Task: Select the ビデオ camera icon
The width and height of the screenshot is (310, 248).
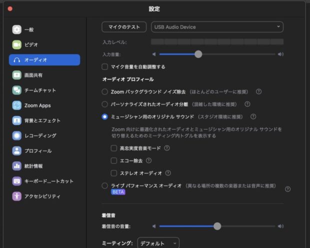Action: pyautogui.click(x=17, y=44)
